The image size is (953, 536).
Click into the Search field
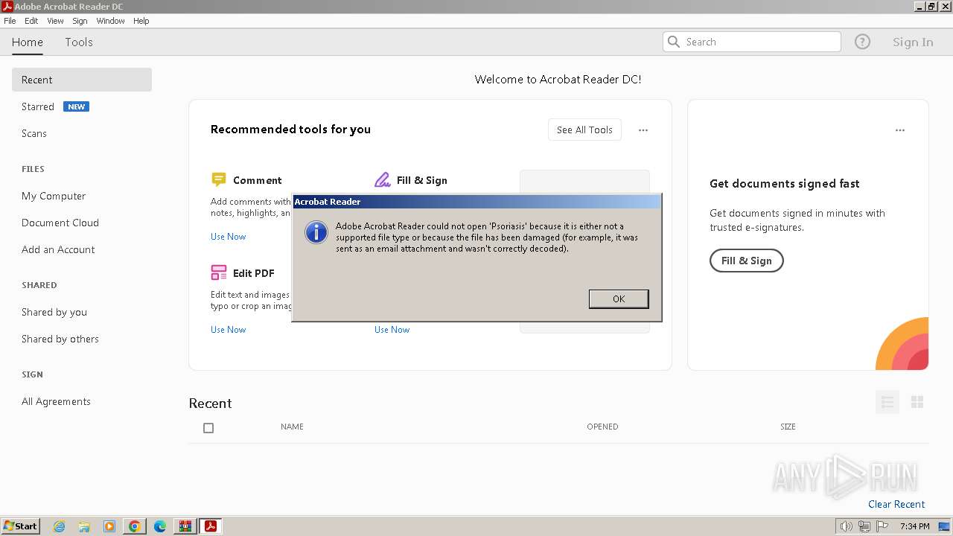[752, 42]
